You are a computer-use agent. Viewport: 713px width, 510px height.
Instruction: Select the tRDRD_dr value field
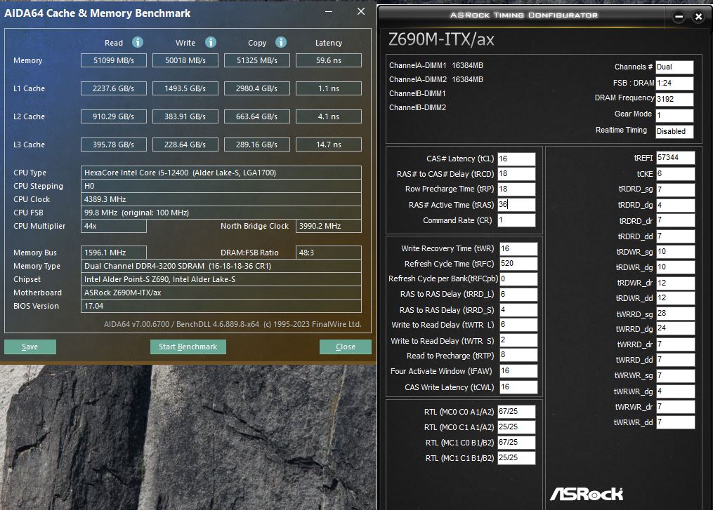coord(675,220)
